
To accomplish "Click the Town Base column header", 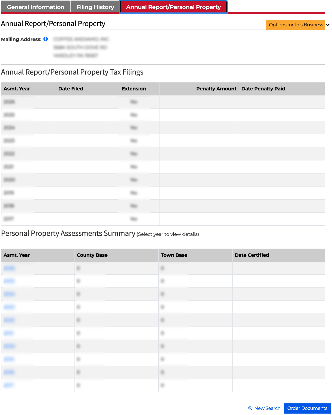I will (x=174, y=255).
